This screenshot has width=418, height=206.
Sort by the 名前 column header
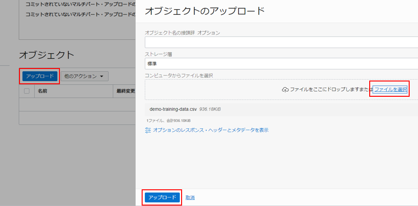[x=42, y=91]
